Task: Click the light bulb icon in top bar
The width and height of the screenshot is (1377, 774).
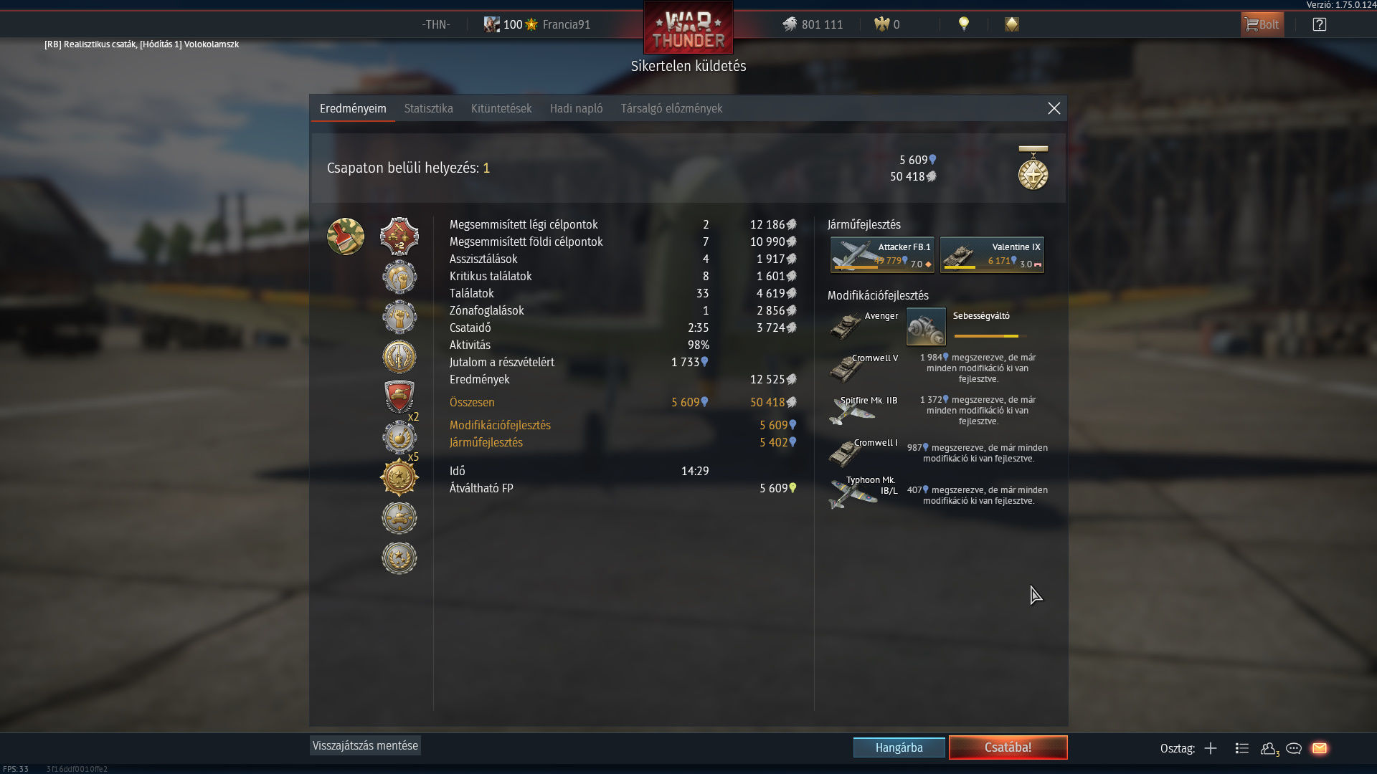Action: (x=964, y=24)
